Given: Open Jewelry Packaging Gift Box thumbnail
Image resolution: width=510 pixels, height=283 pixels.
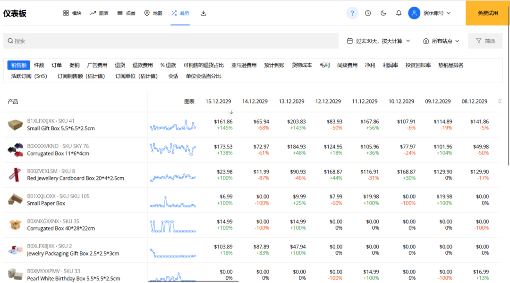Looking at the screenshot, I should 15,250.
